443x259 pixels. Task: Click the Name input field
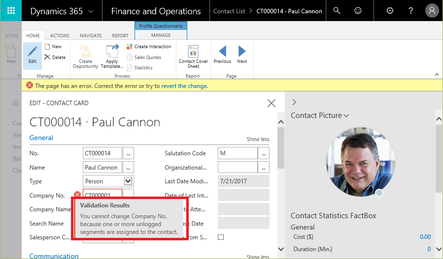[x=102, y=168]
